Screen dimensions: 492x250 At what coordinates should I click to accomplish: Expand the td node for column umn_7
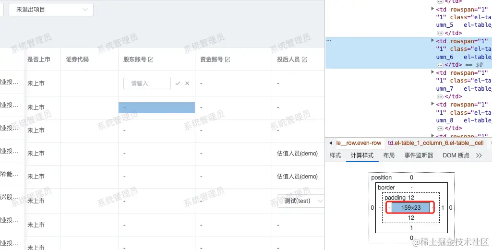[432, 72]
